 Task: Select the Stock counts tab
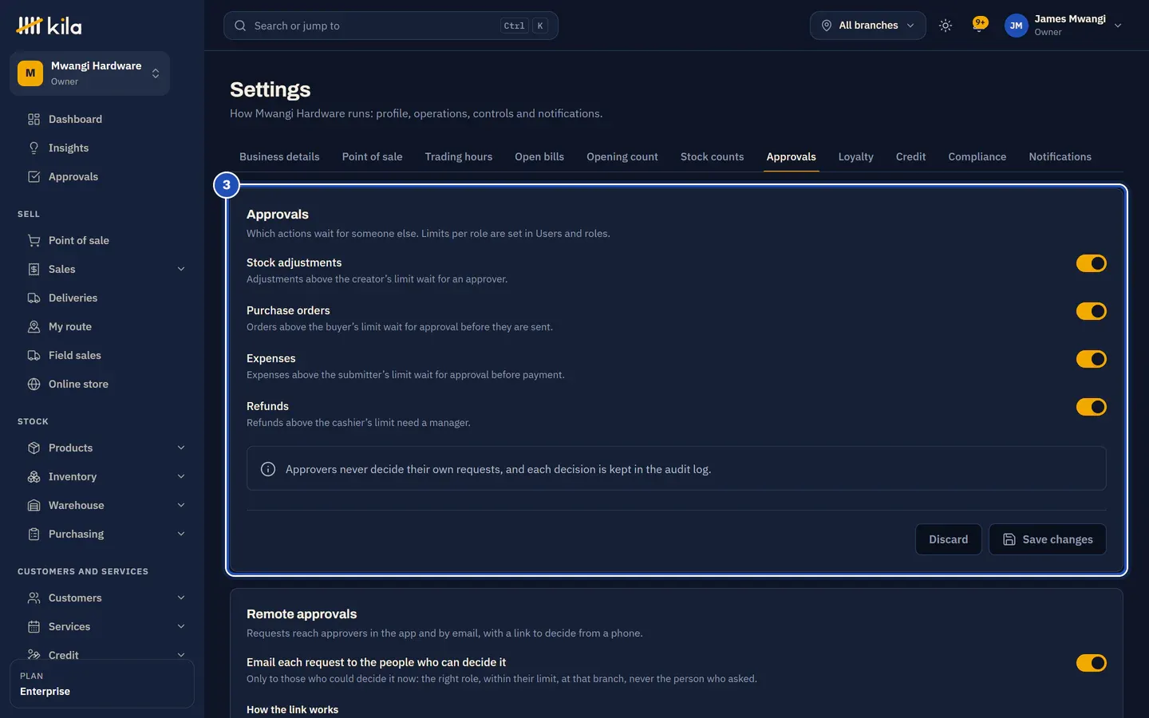click(x=712, y=157)
